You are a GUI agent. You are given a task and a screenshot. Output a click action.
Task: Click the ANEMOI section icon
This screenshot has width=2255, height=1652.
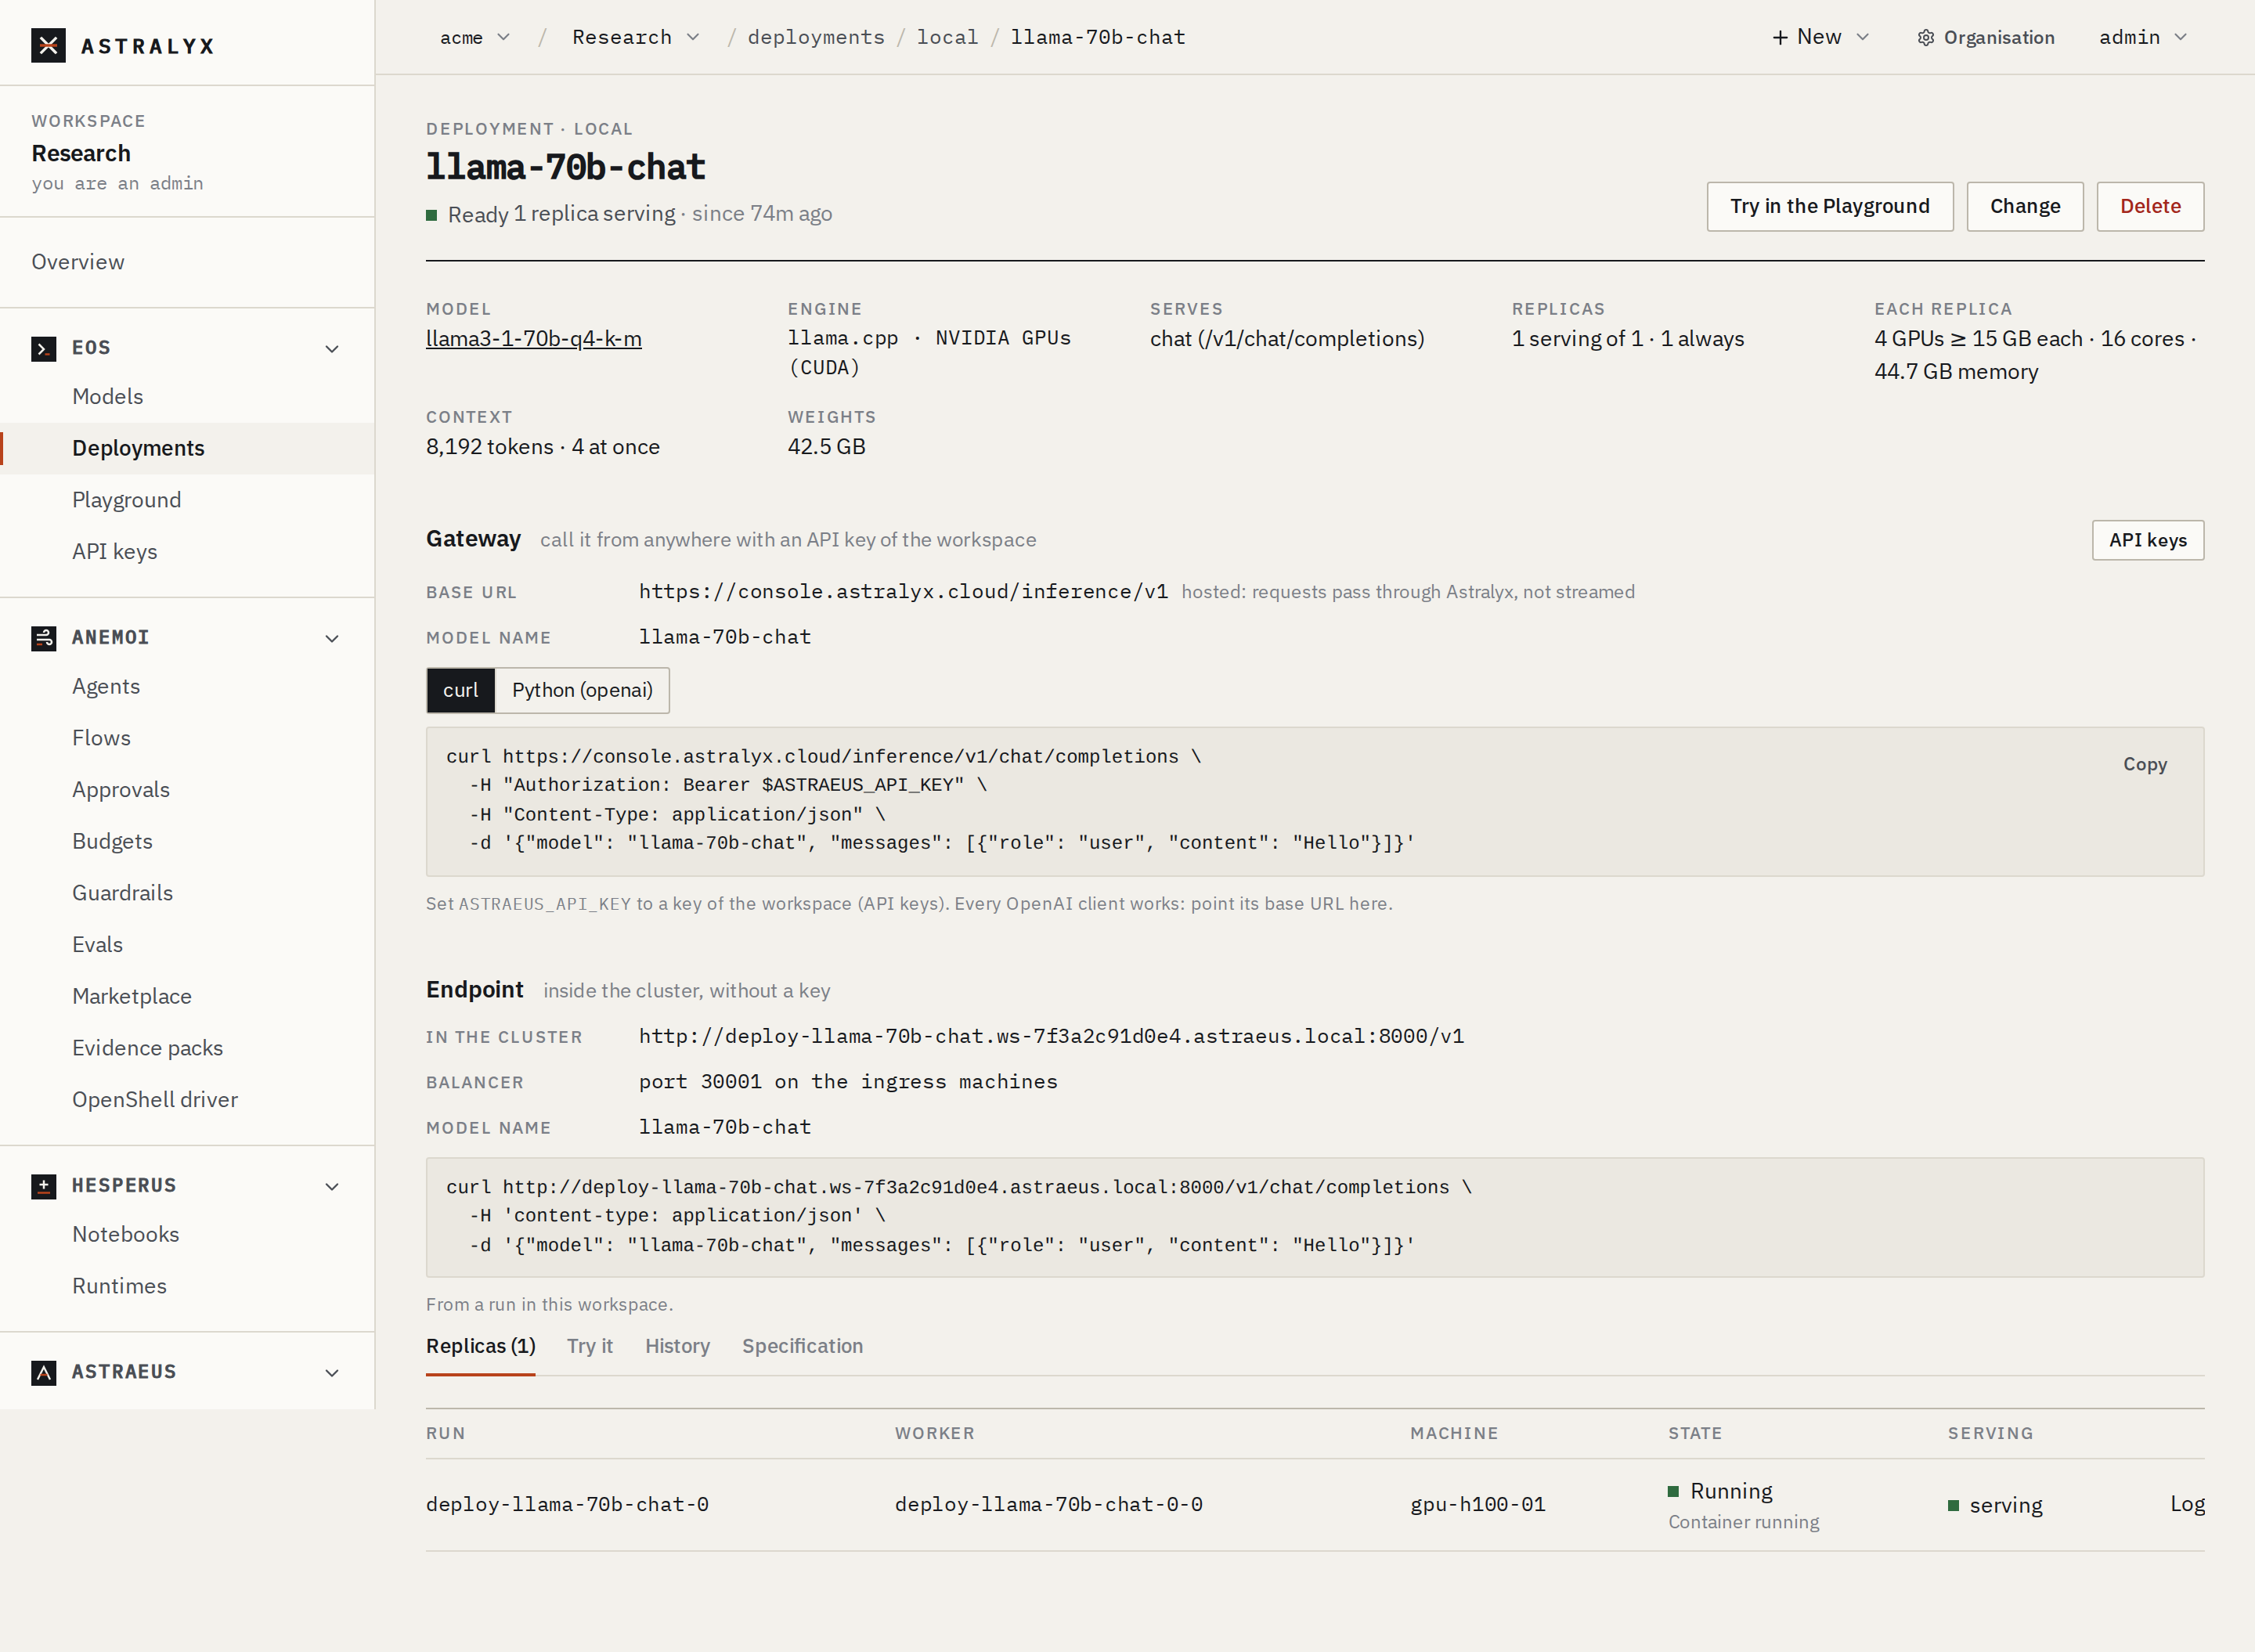click(x=43, y=638)
